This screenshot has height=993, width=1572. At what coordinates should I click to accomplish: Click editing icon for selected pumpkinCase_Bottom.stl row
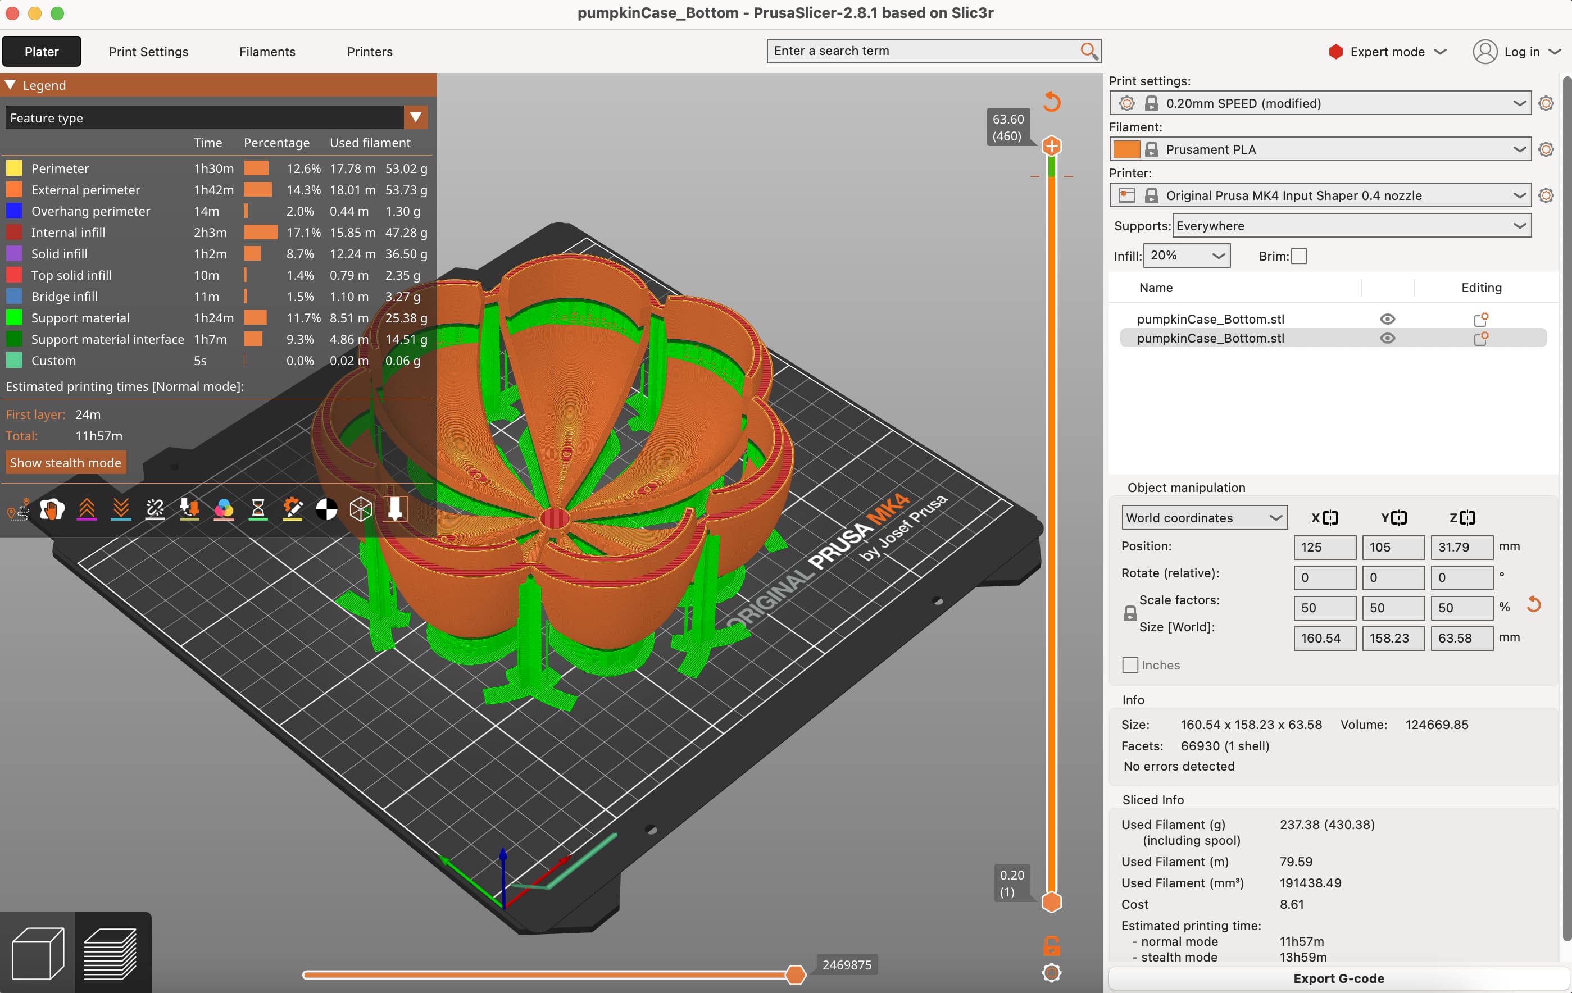[1480, 338]
